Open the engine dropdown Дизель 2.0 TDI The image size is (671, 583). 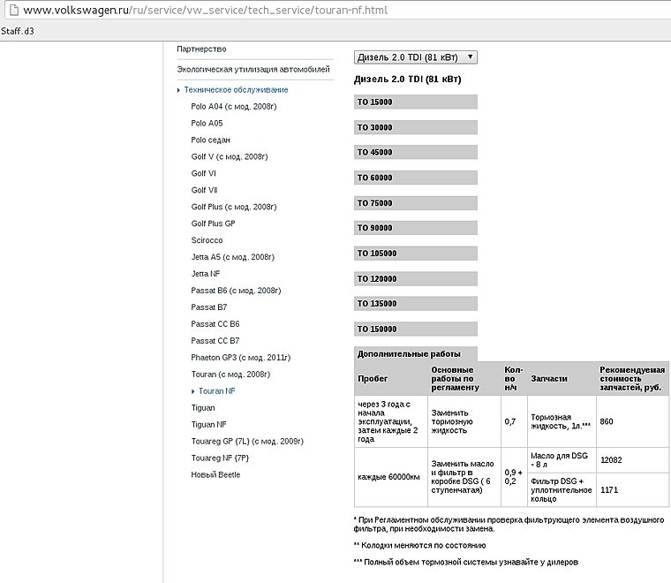click(416, 57)
